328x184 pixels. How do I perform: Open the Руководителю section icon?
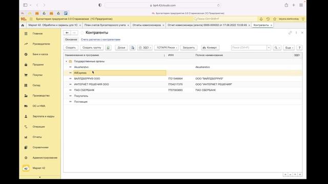tap(26, 44)
